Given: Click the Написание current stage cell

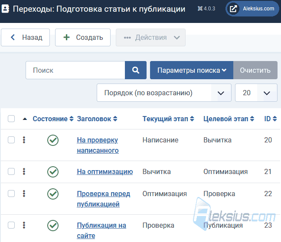Looking at the screenshot, I should pos(160,140).
